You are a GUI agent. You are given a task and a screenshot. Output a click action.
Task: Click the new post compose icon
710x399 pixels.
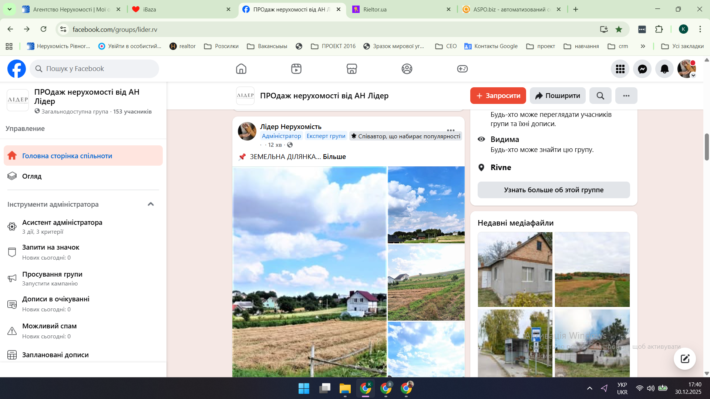[x=684, y=358]
